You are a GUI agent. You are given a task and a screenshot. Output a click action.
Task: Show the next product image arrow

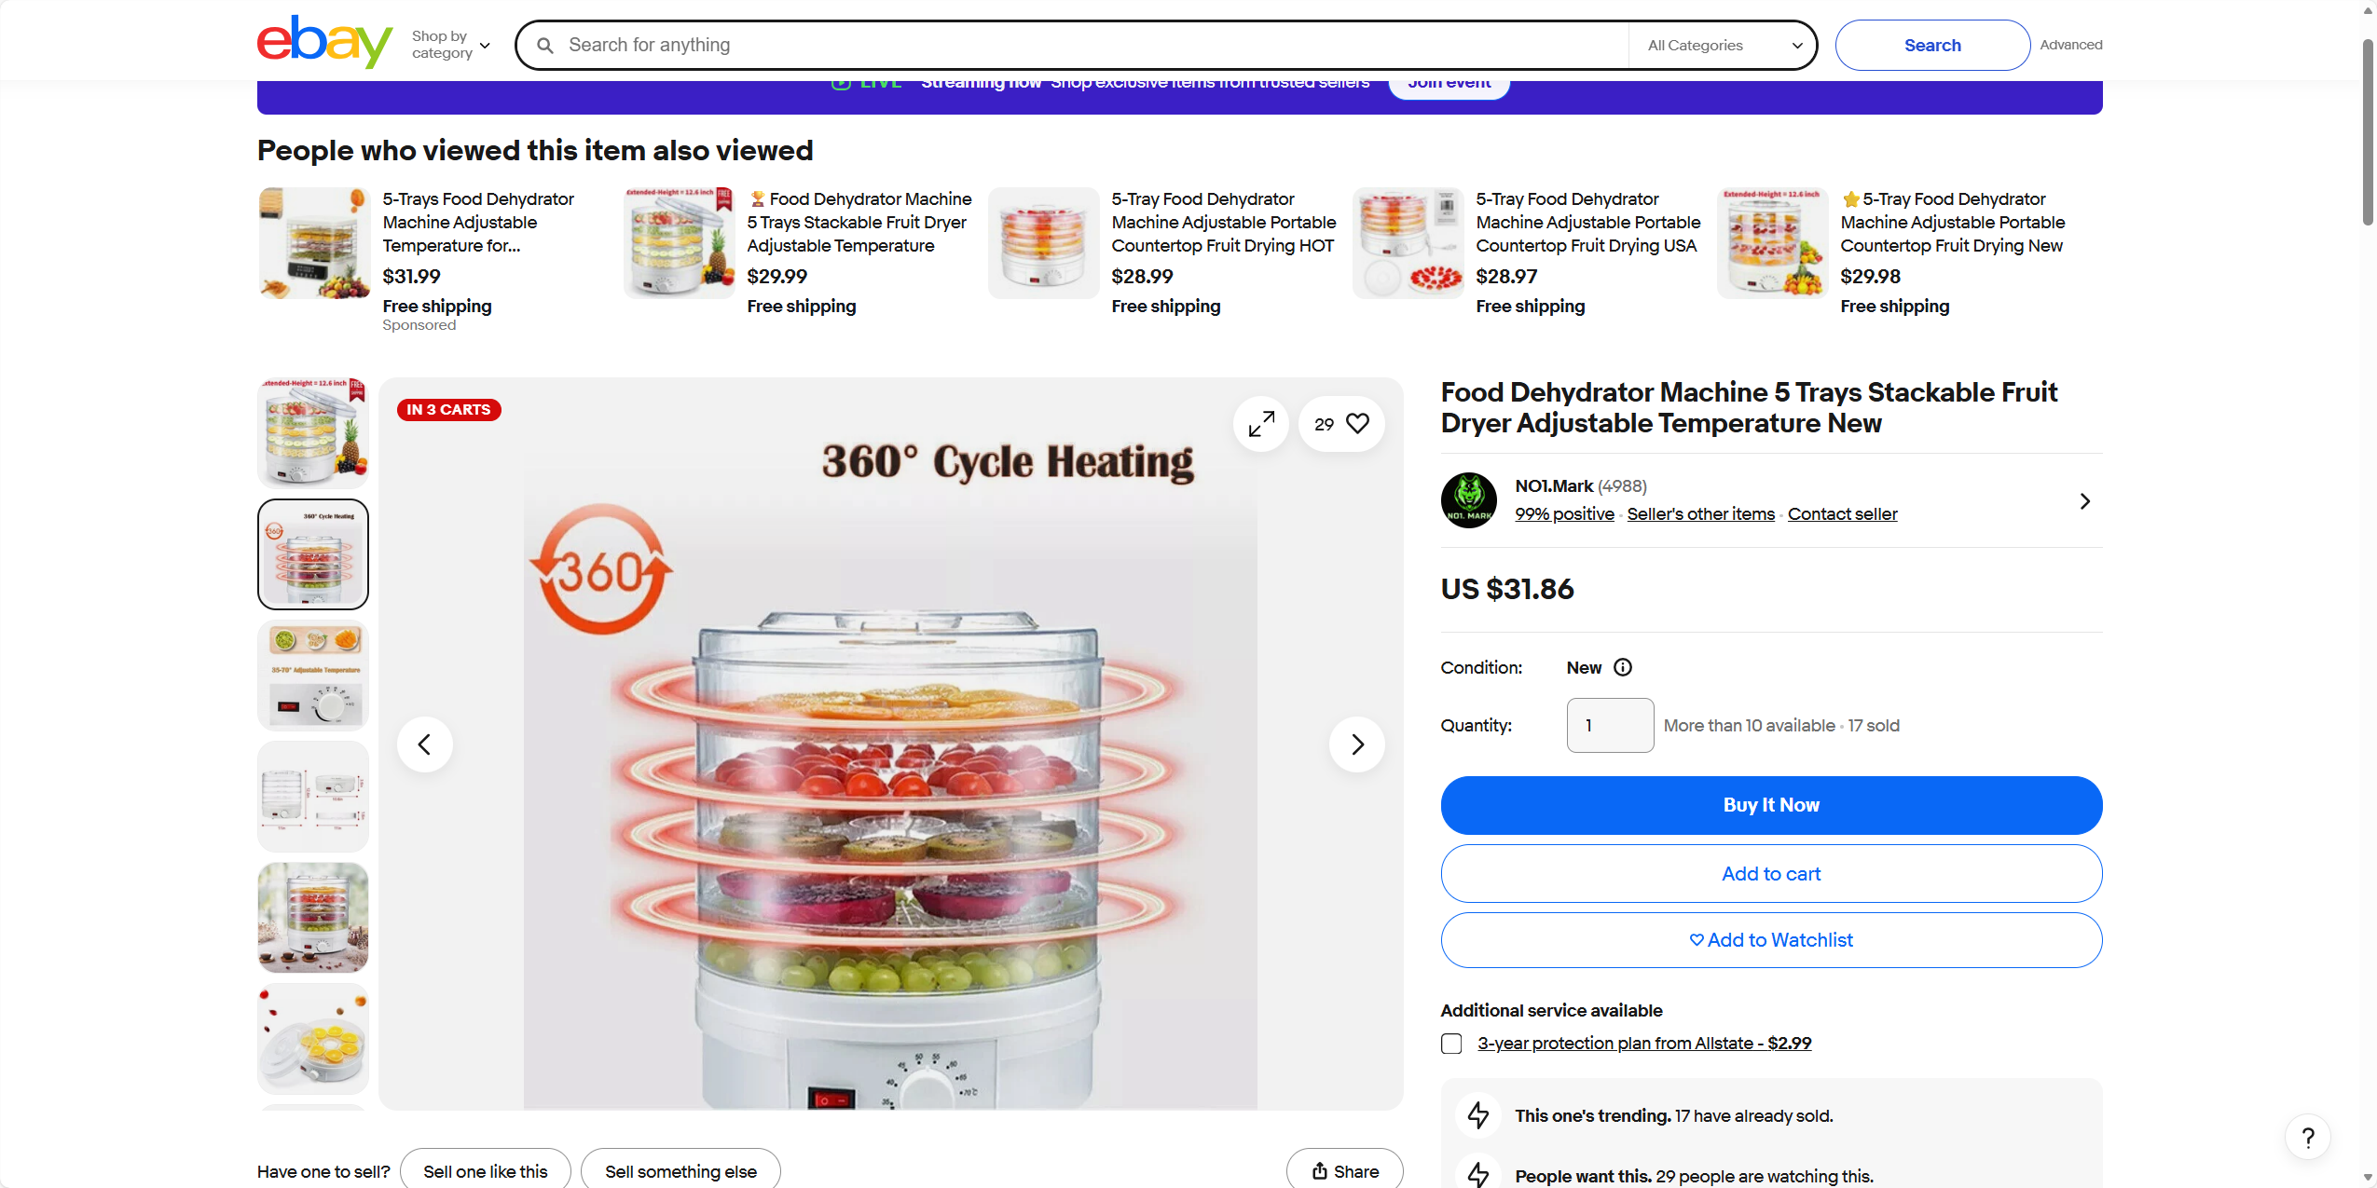[1356, 744]
